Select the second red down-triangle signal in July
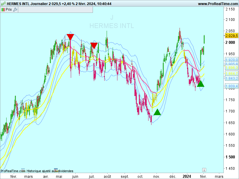This screenshot has width=239, height=179. tap(94, 46)
